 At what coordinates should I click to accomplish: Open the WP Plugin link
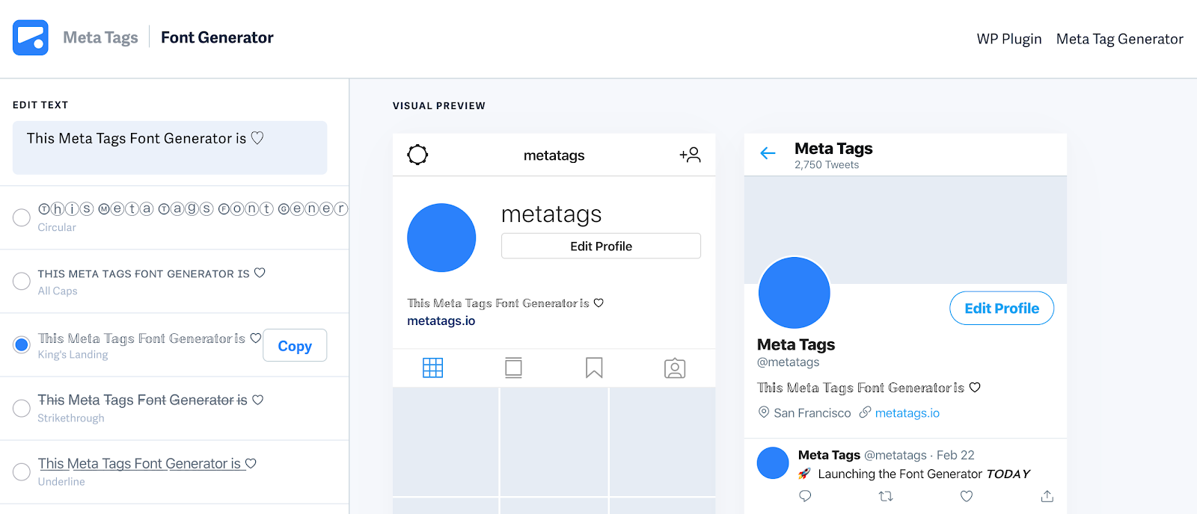[x=1009, y=39]
